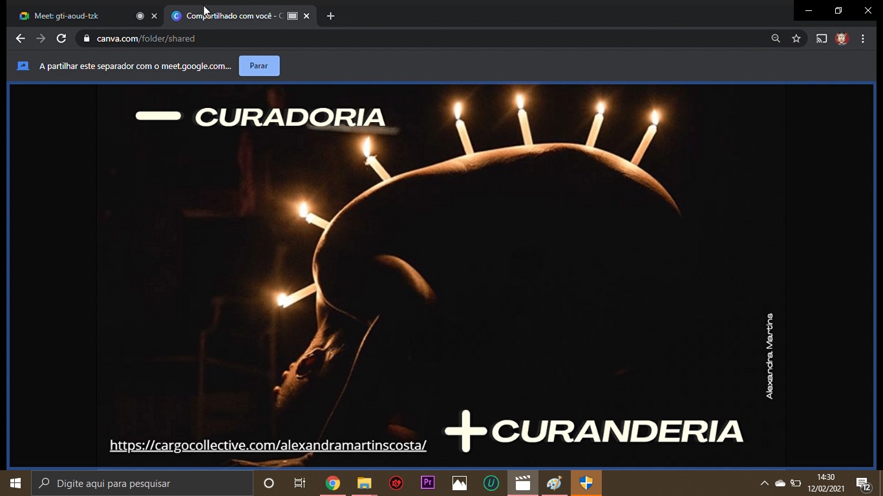Close the Meet gti-aoud-tzk tab
Image resolution: width=883 pixels, height=496 pixels.
click(x=154, y=16)
